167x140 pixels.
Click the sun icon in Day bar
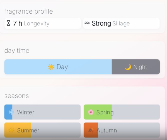pyautogui.click(x=51, y=67)
